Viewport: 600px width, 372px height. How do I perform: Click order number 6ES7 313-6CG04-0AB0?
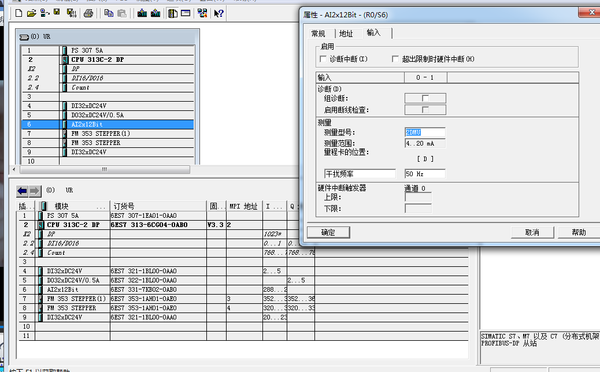(x=149, y=225)
